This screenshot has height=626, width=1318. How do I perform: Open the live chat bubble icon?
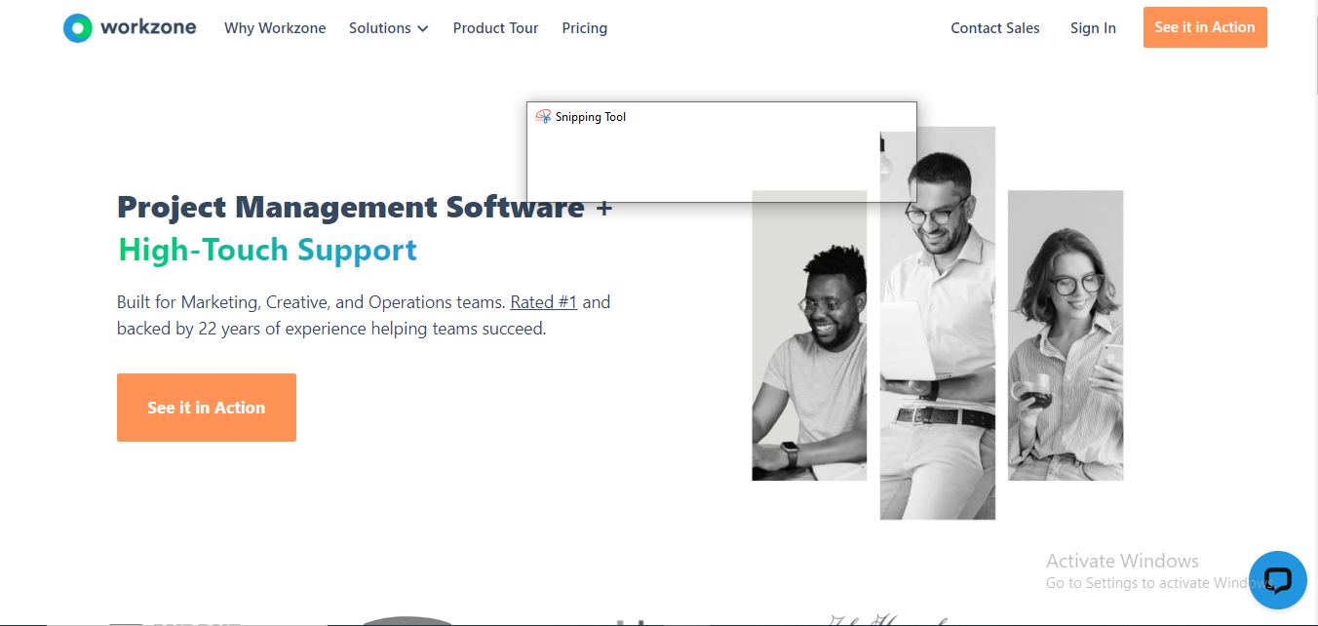[1277, 580]
